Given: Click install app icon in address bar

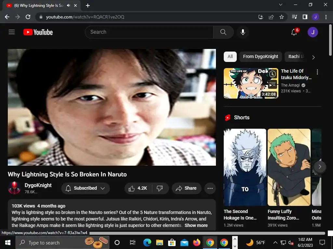Looking at the screenshot, I should click(x=261, y=17).
